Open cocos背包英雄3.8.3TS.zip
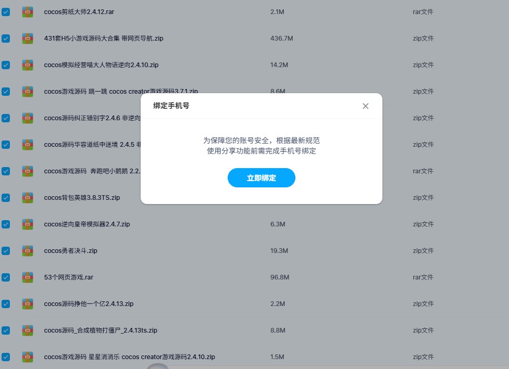 (x=82, y=198)
